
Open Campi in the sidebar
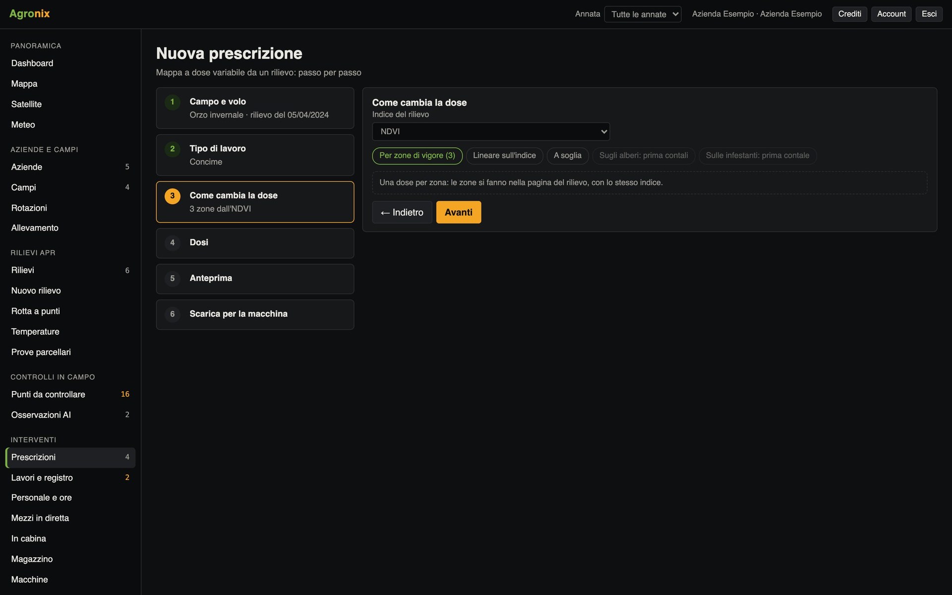point(70,187)
